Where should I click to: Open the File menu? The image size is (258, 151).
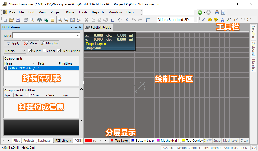click(21, 12)
